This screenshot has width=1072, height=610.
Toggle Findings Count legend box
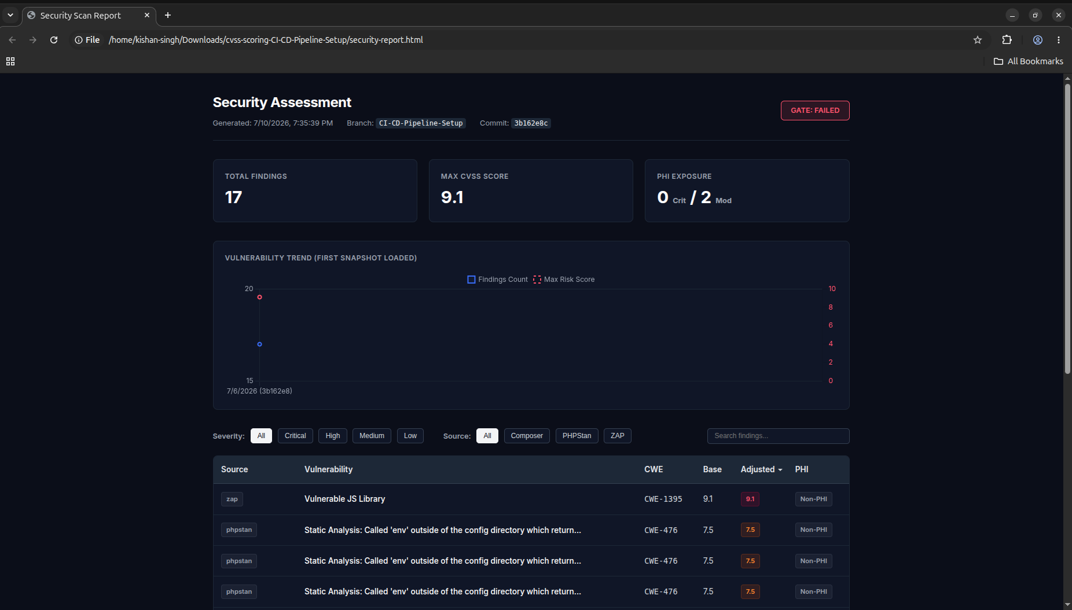pos(471,280)
